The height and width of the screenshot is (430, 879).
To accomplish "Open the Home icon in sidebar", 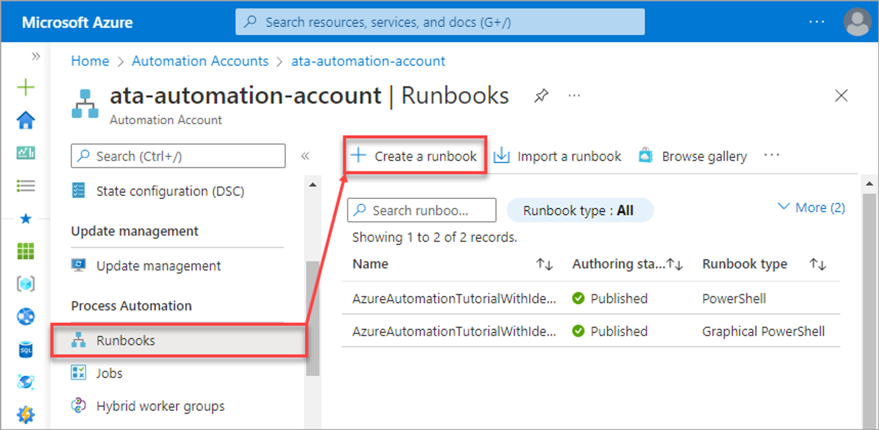I will pos(25,120).
